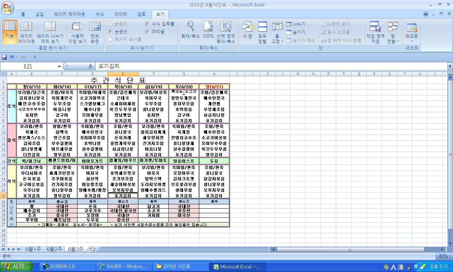
Task: Open the Name Box dropdown arrow
Action: (59, 66)
